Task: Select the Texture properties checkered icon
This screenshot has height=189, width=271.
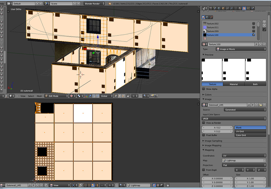Action: [244, 8]
